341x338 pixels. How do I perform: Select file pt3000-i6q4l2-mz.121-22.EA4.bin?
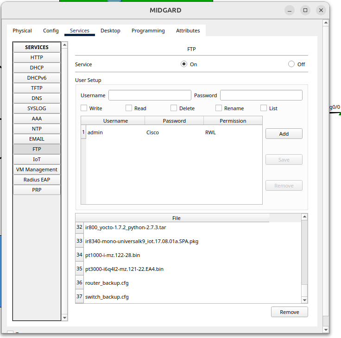pos(177,269)
